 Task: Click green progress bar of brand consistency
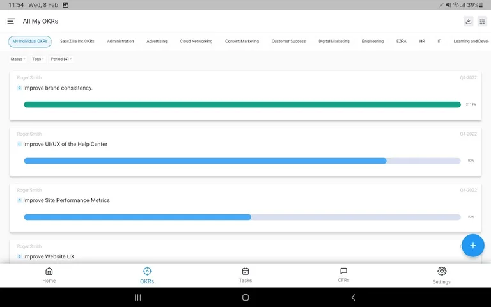tap(242, 104)
